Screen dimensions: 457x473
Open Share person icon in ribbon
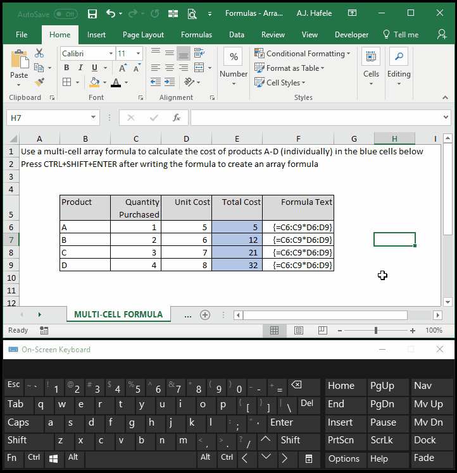[x=442, y=34]
